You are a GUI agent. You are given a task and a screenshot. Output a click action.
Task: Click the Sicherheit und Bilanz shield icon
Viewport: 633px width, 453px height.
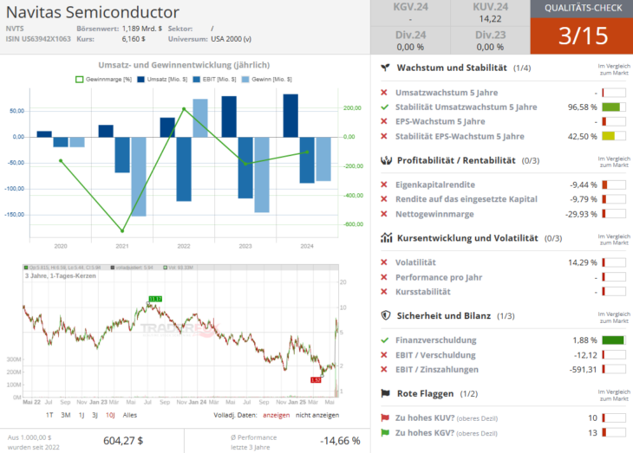(386, 315)
